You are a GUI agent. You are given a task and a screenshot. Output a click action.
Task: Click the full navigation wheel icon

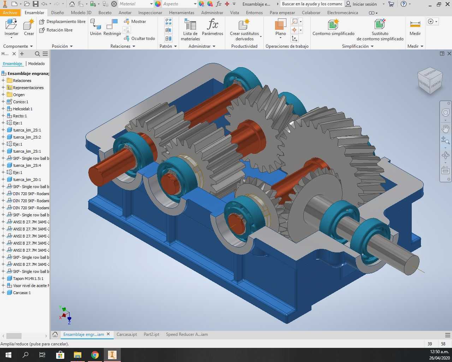(445, 112)
